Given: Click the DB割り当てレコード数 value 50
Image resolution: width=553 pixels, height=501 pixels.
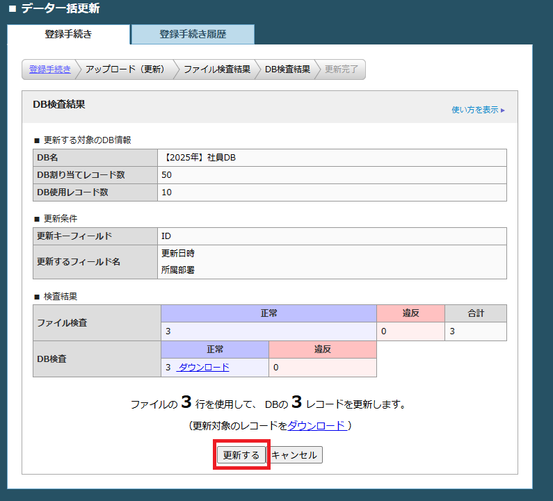Looking at the screenshot, I should click(x=332, y=175).
